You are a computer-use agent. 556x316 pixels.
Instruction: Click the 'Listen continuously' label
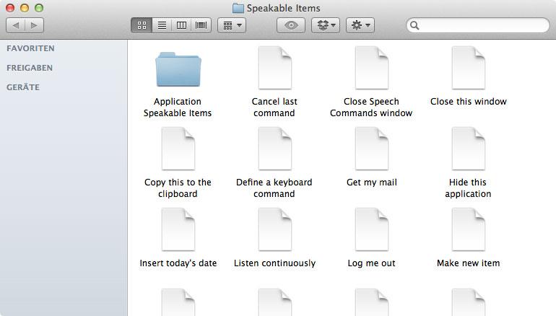[275, 263]
